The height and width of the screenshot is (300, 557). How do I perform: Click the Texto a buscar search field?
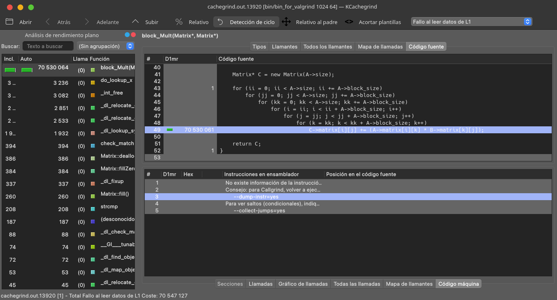click(x=48, y=46)
